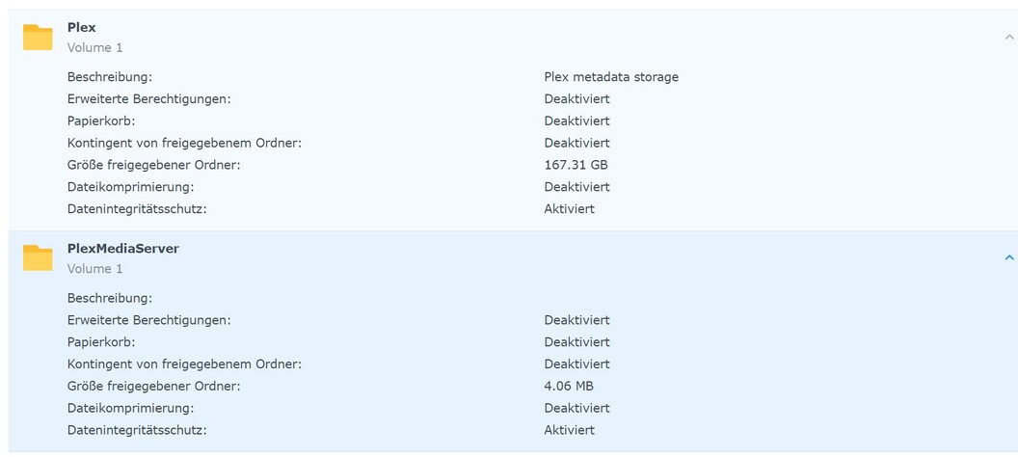
Task: Click 'Beschreibung:' label in PlexMediaServer section
Action: coord(110,299)
